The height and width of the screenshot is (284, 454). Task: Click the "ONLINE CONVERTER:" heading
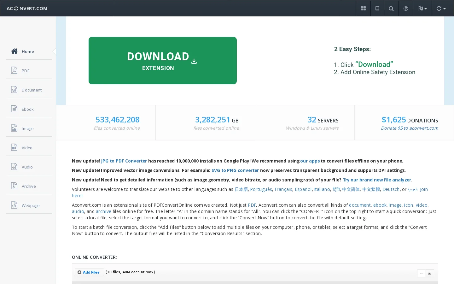94,257
